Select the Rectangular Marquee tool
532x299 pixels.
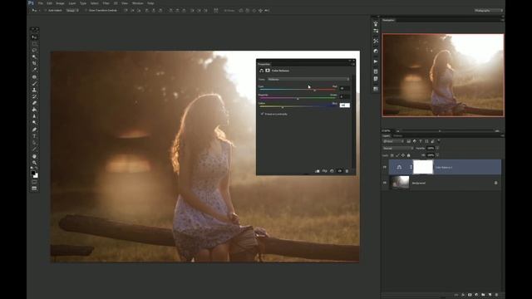pos(34,44)
